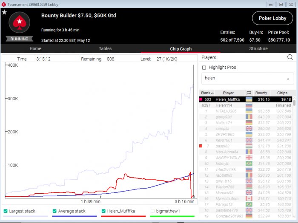This screenshot has width=298, height=223.
Task: Click the PokerStars icon in title bar
Action: 3,4
